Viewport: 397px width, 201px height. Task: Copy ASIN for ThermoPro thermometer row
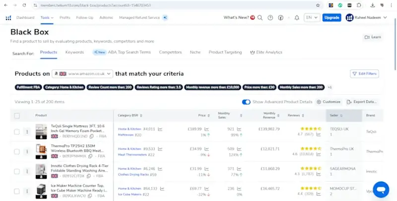(x=90, y=156)
